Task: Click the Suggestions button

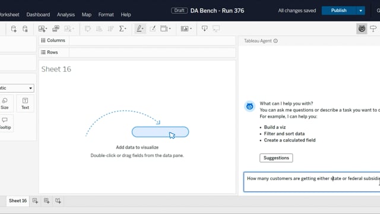Action: 276,158
